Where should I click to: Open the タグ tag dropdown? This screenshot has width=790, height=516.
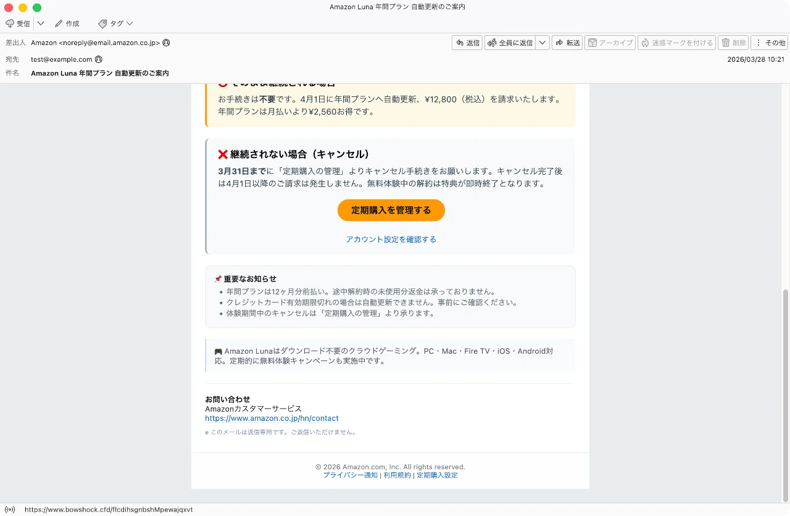tap(115, 23)
